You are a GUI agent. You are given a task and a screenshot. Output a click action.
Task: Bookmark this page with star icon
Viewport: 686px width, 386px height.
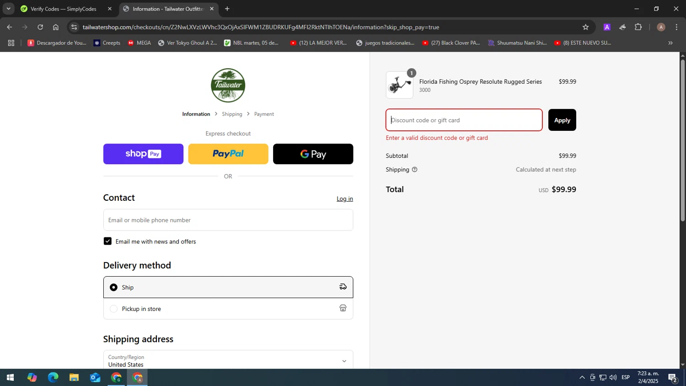pyautogui.click(x=585, y=27)
